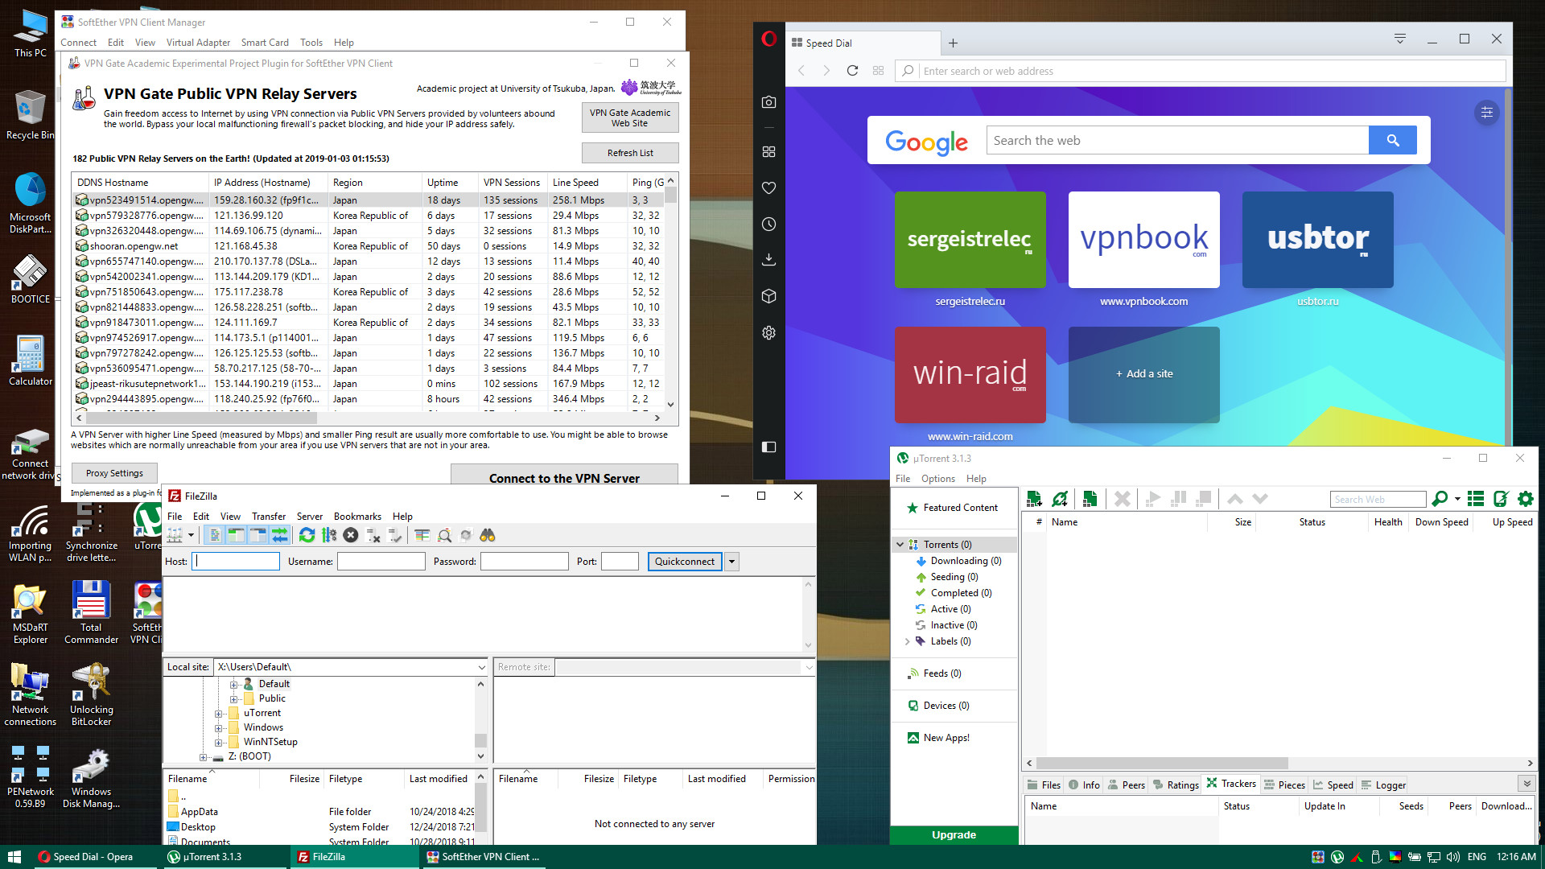Refresh the file listing in FileZilla
The height and width of the screenshot is (869, 1545).
click(307, 535)
